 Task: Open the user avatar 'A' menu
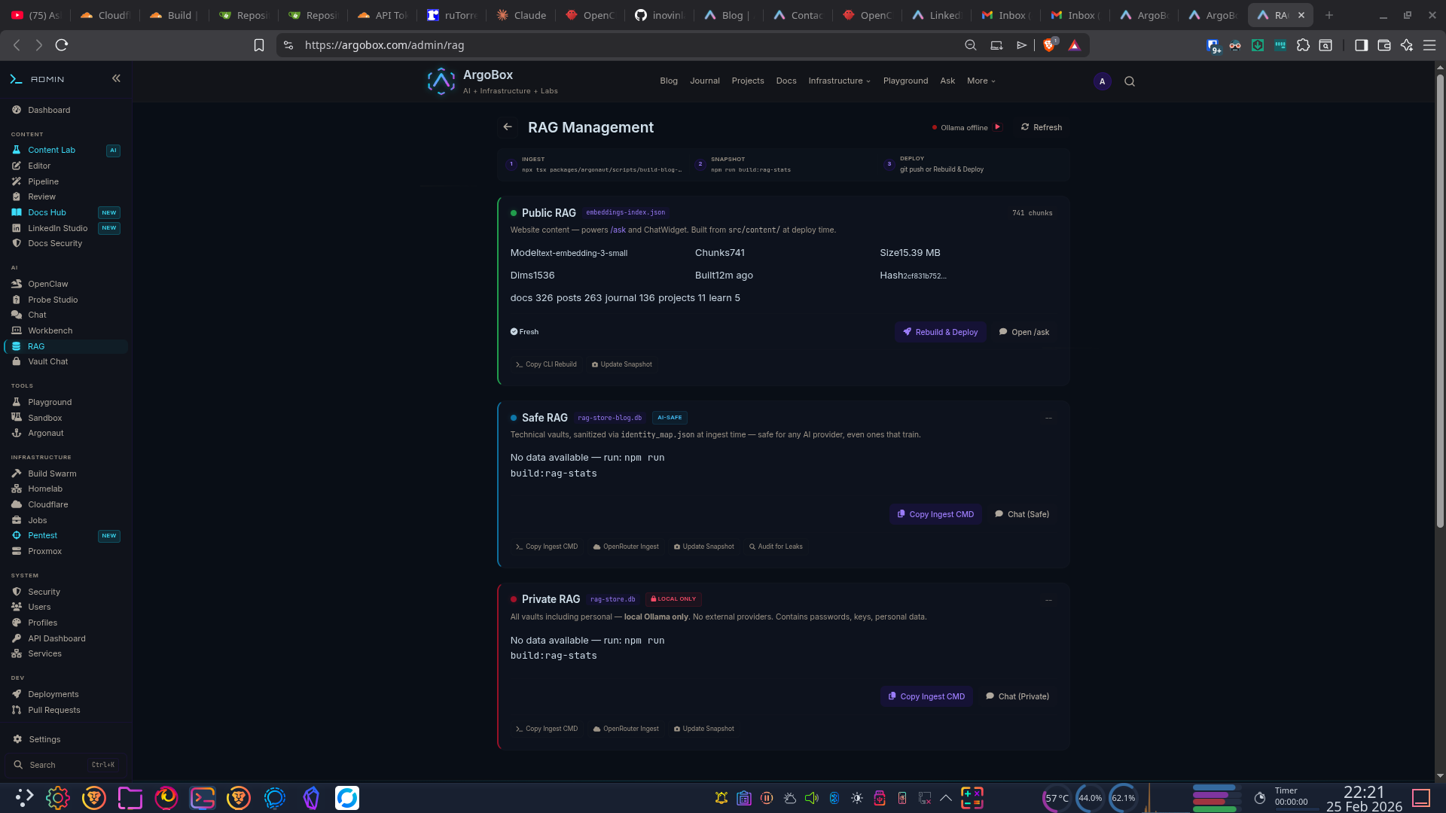point(1102,81)
